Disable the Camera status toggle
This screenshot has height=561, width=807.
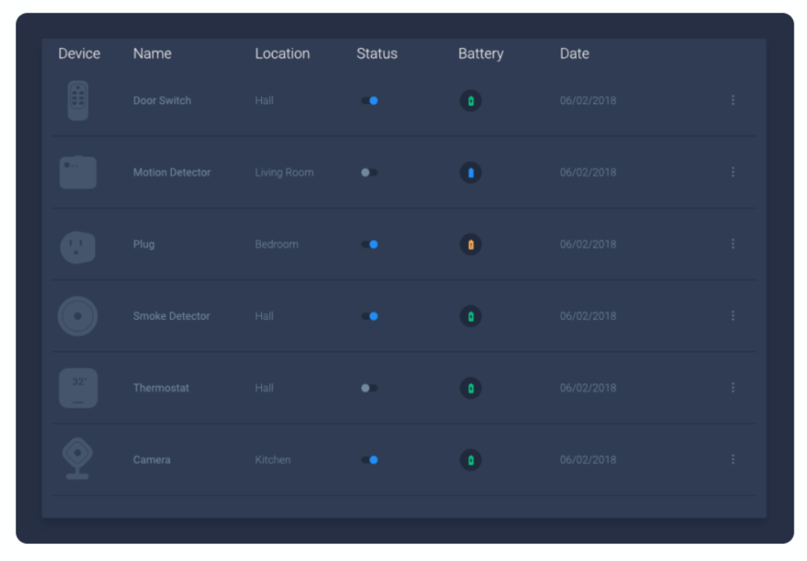point(370,460)
